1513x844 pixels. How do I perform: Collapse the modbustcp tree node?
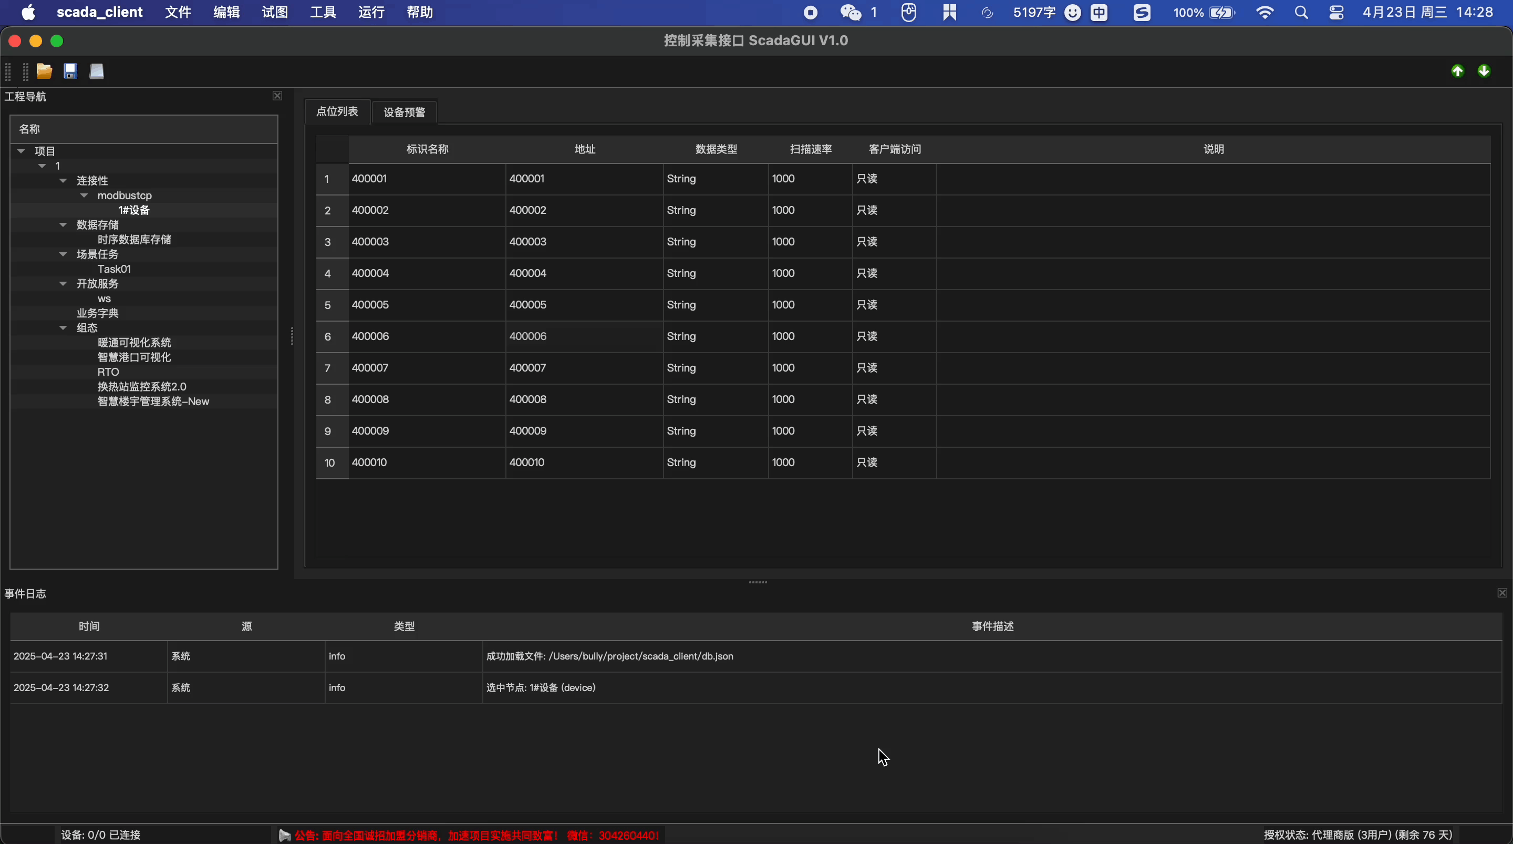pos(84,195)
